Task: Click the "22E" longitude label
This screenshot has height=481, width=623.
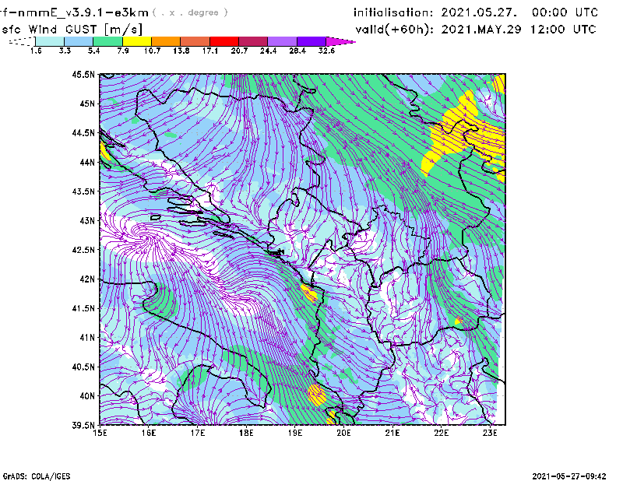Action: (441, 433)
